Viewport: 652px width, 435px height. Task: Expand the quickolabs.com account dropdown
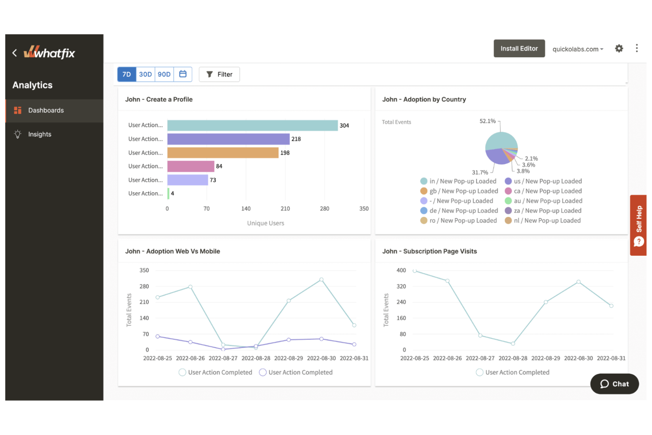pyautogui.click(x=578, y=49)
